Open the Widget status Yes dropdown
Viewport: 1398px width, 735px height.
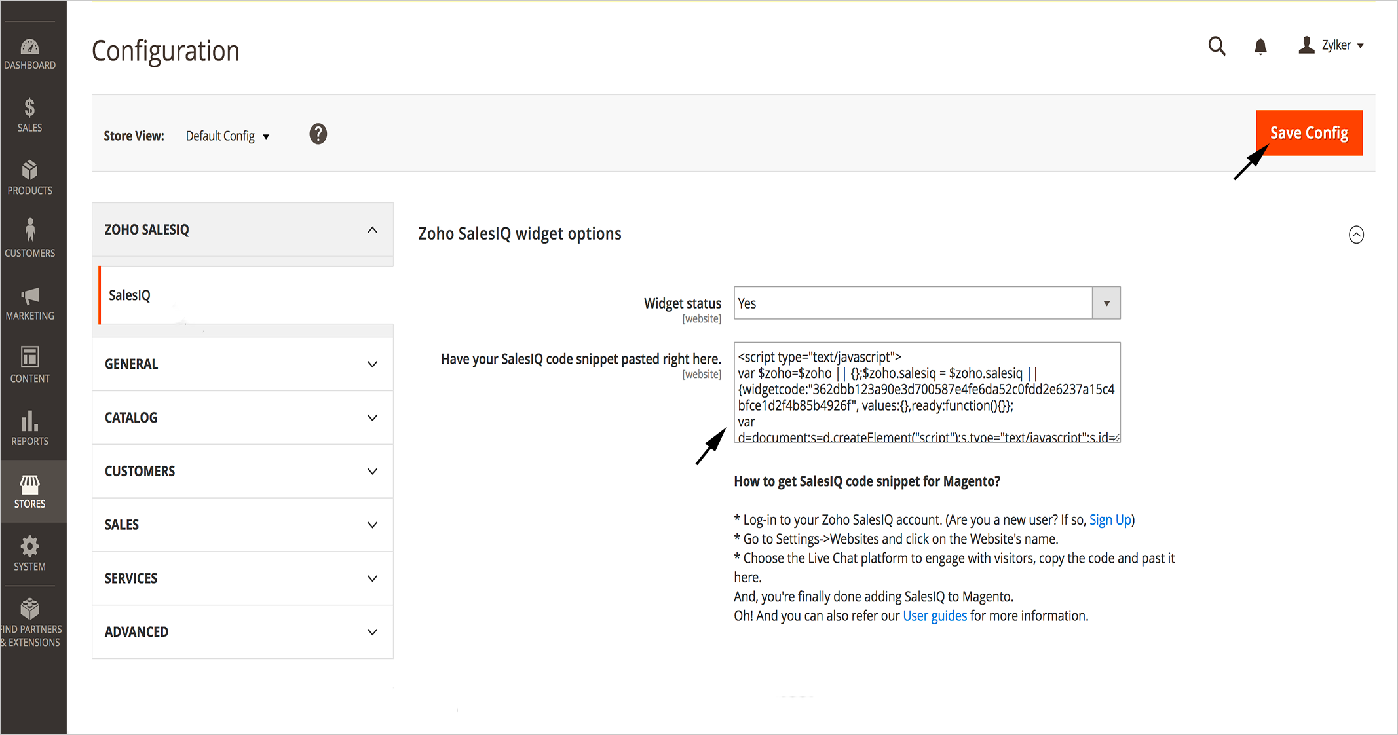tap(927, 303)
